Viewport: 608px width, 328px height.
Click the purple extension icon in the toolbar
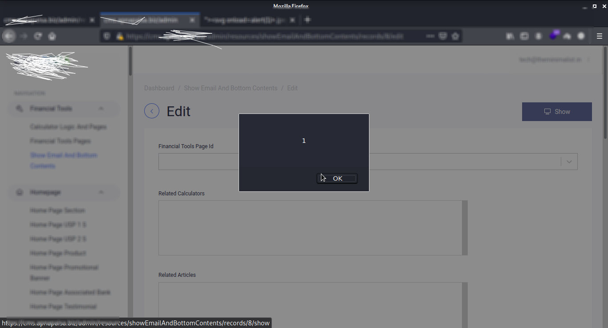(554, 36)
